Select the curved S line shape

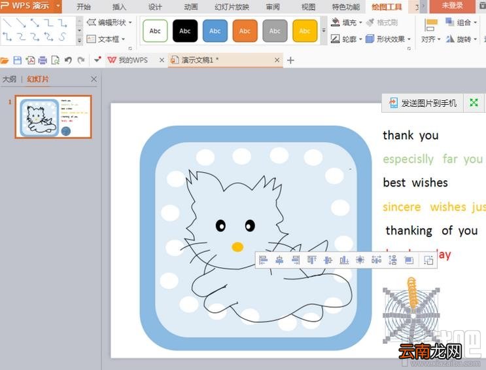[x=62, y=37]
